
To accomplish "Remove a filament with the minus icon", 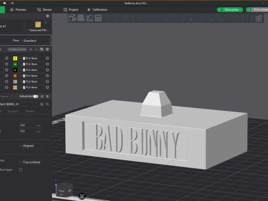I will coord(36,49).
